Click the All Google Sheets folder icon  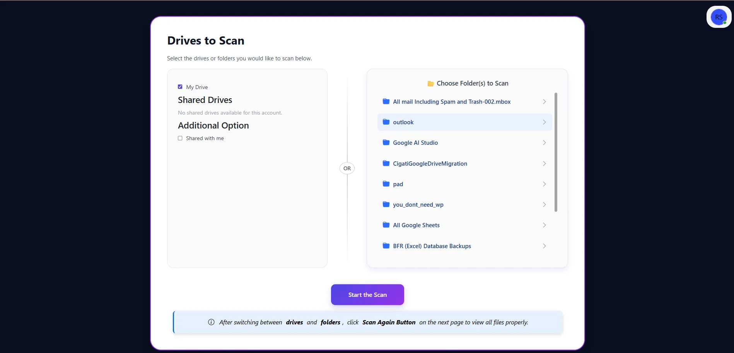point(386,225)
